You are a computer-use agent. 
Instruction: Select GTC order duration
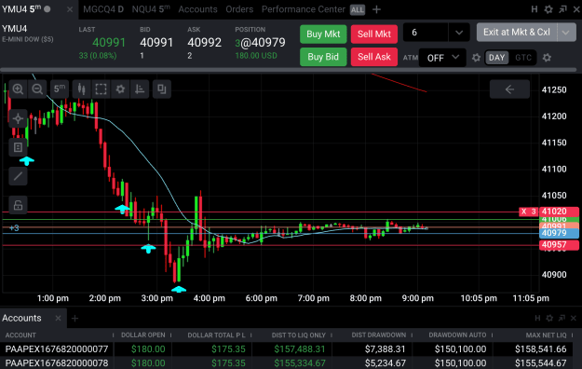point(523,58)
